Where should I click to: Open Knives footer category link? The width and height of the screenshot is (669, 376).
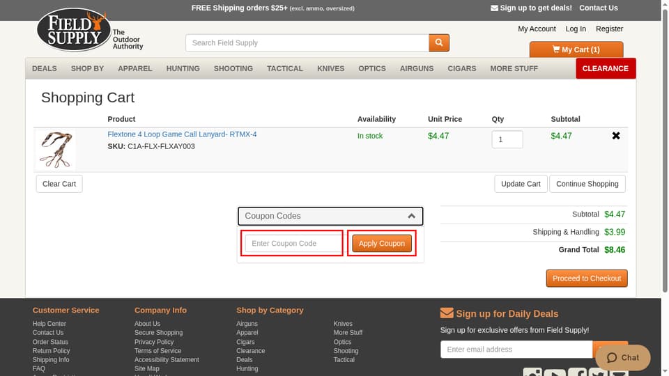click(x=343, y=324)
